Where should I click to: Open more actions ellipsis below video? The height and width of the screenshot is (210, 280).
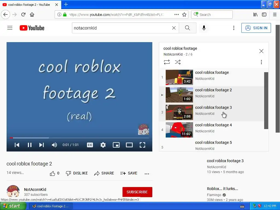click(147, 174)
